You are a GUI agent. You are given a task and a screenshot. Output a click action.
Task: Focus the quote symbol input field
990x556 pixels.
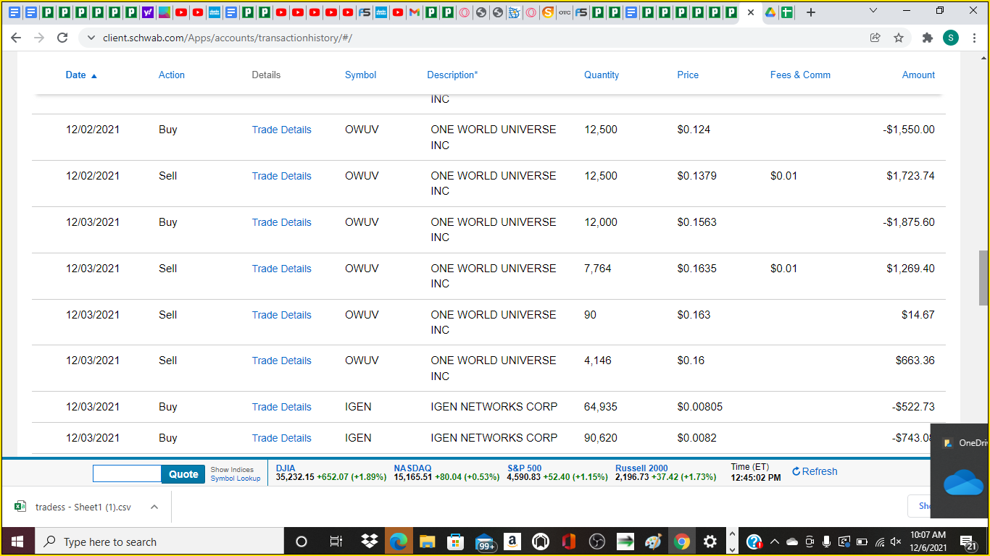pos(127,473)
